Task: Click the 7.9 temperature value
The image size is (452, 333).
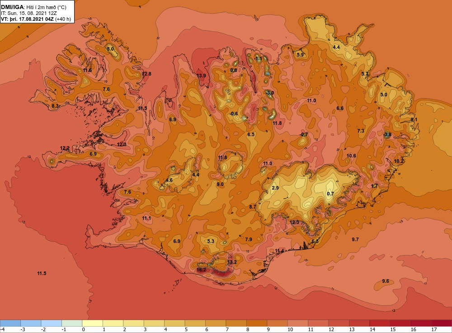Action: [x=249, y=239]
